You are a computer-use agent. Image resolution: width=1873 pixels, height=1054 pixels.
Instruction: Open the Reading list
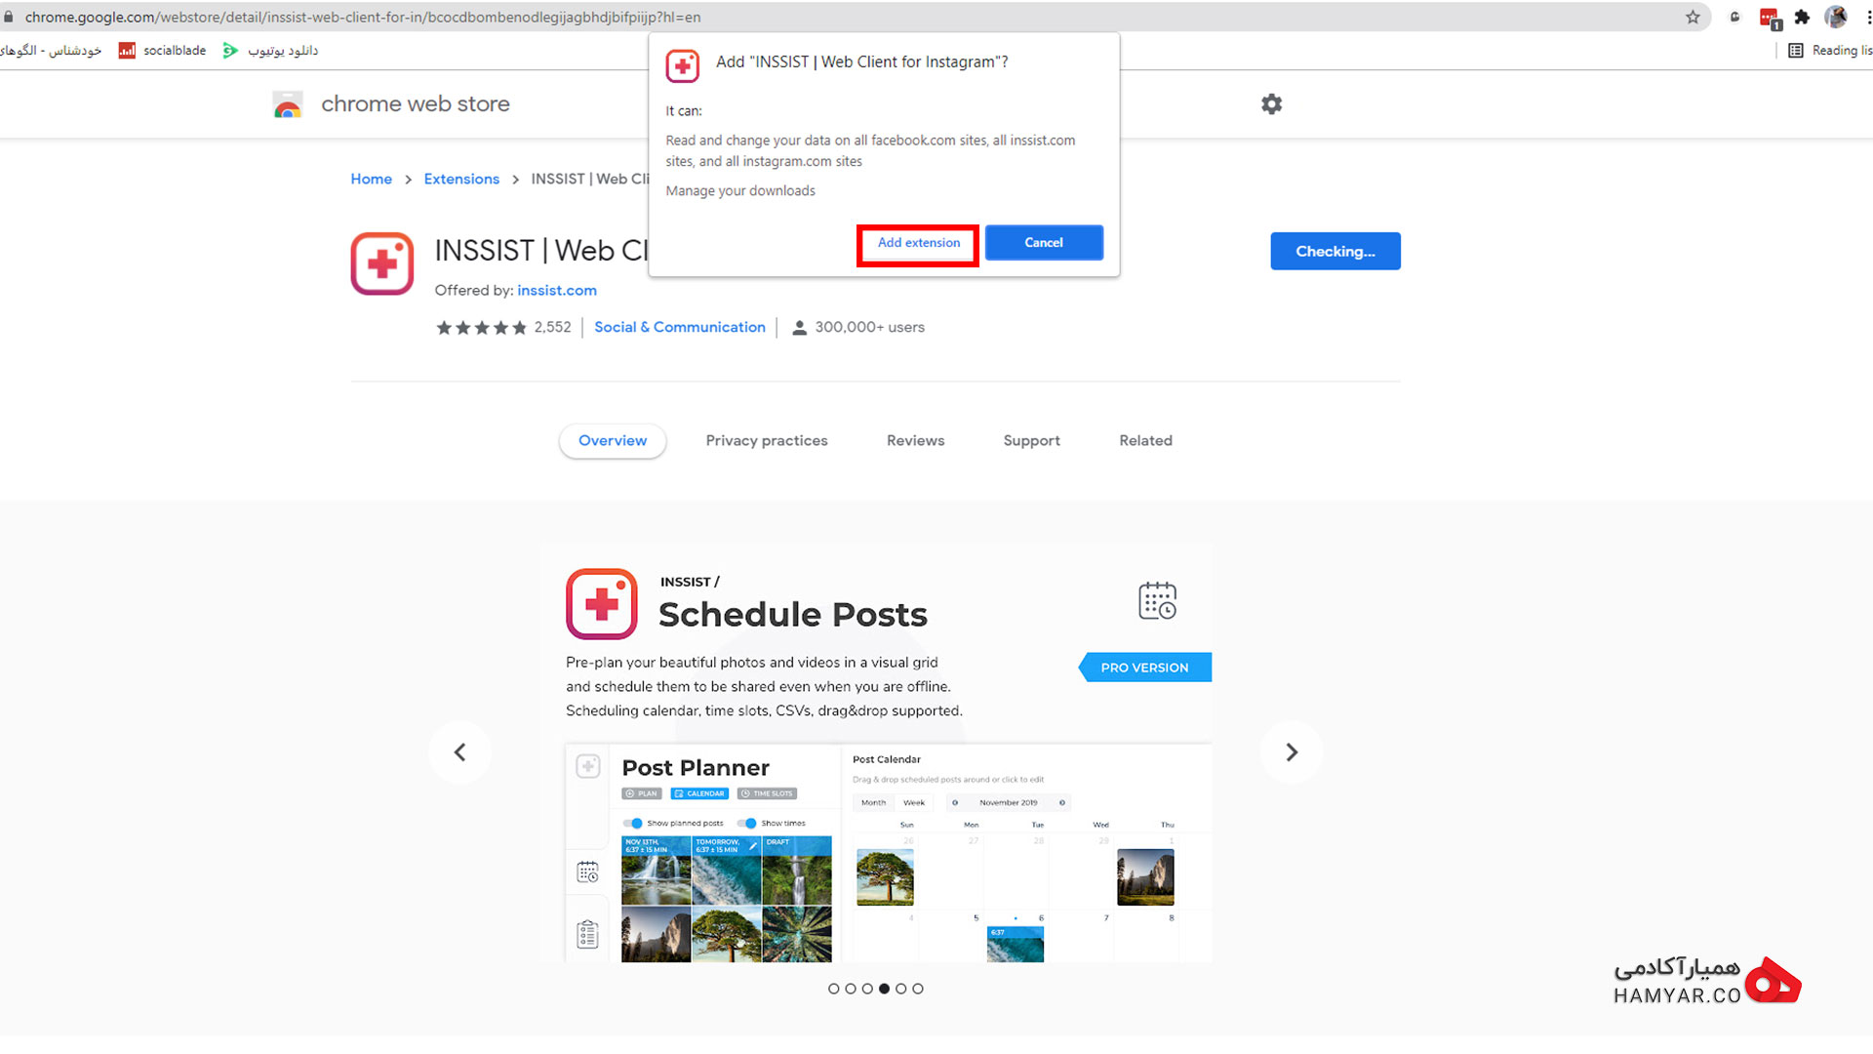1829,50
